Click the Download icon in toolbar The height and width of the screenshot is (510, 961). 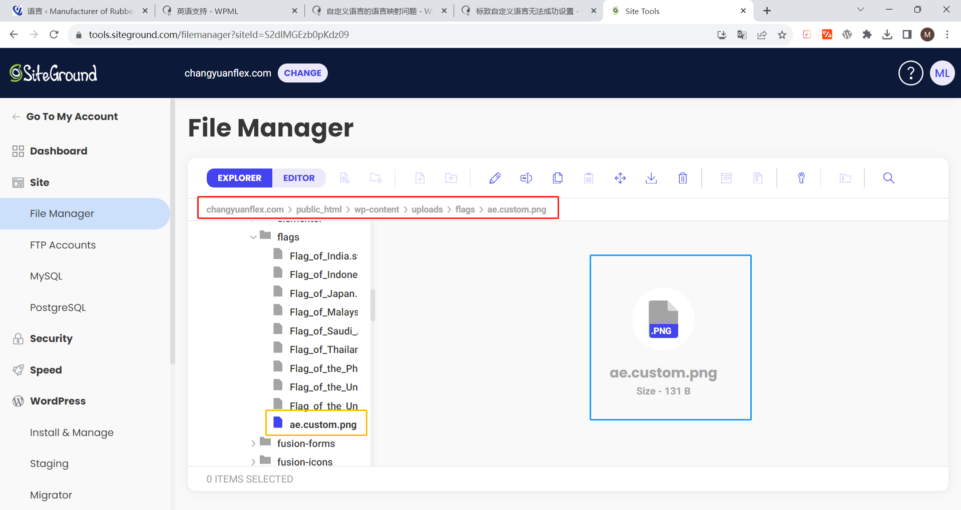(x=651, y=178)
